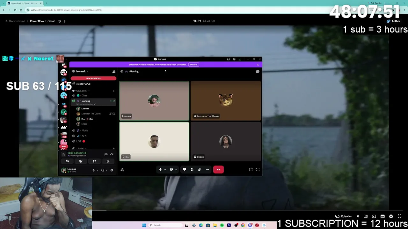Open Aether player settings gear
Viewport: 408px width, 229px height.
pyautogui.click(x=391, y=216)
